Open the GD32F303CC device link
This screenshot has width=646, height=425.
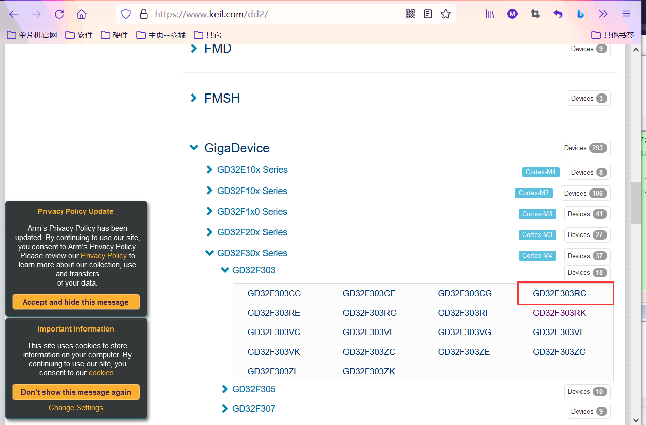(274, 293)
